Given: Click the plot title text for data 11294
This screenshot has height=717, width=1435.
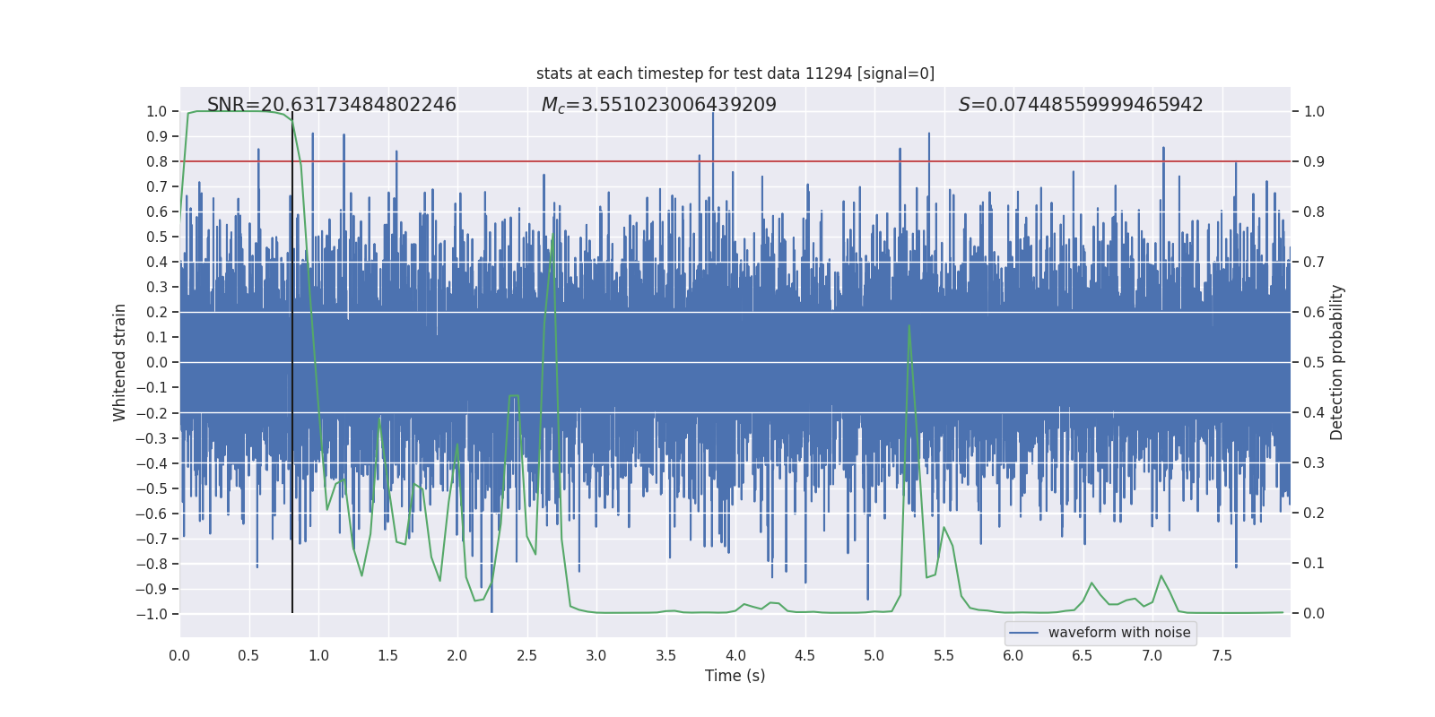Looking at the screenshot, I should click(735, 73).
